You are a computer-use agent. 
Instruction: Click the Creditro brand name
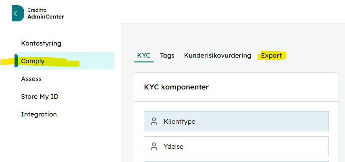37,10
